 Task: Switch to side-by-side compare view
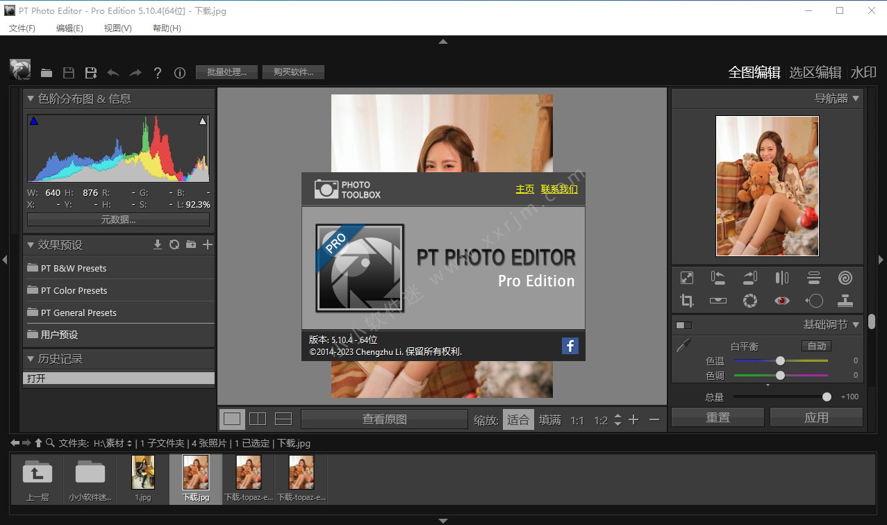(x=258, y=419)
